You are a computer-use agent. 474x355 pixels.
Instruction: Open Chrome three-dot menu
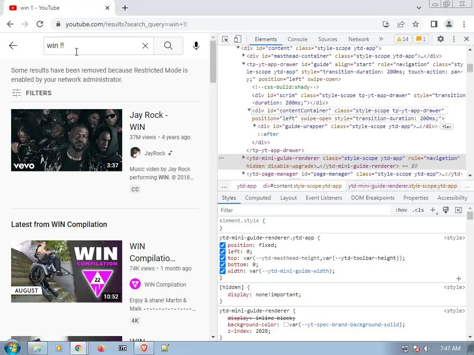pyautogui.click(x=464, y=24)
